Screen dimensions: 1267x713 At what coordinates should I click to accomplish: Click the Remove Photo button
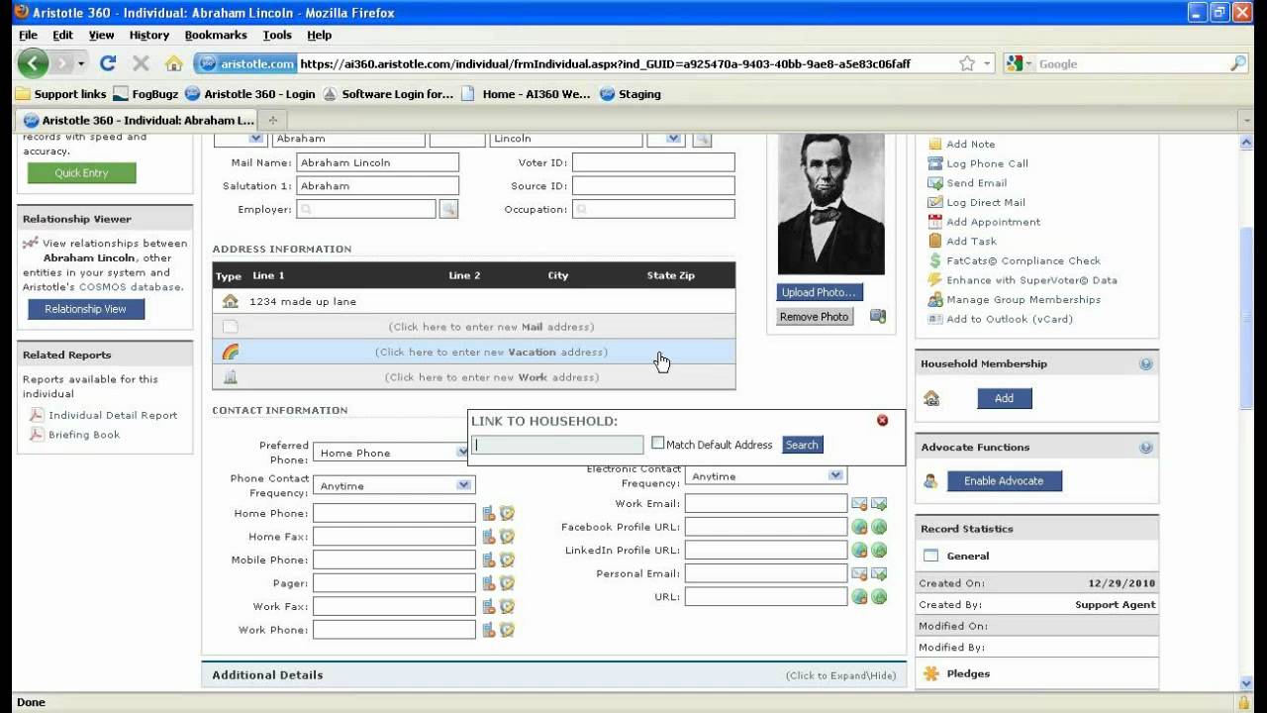coord(814,317)
